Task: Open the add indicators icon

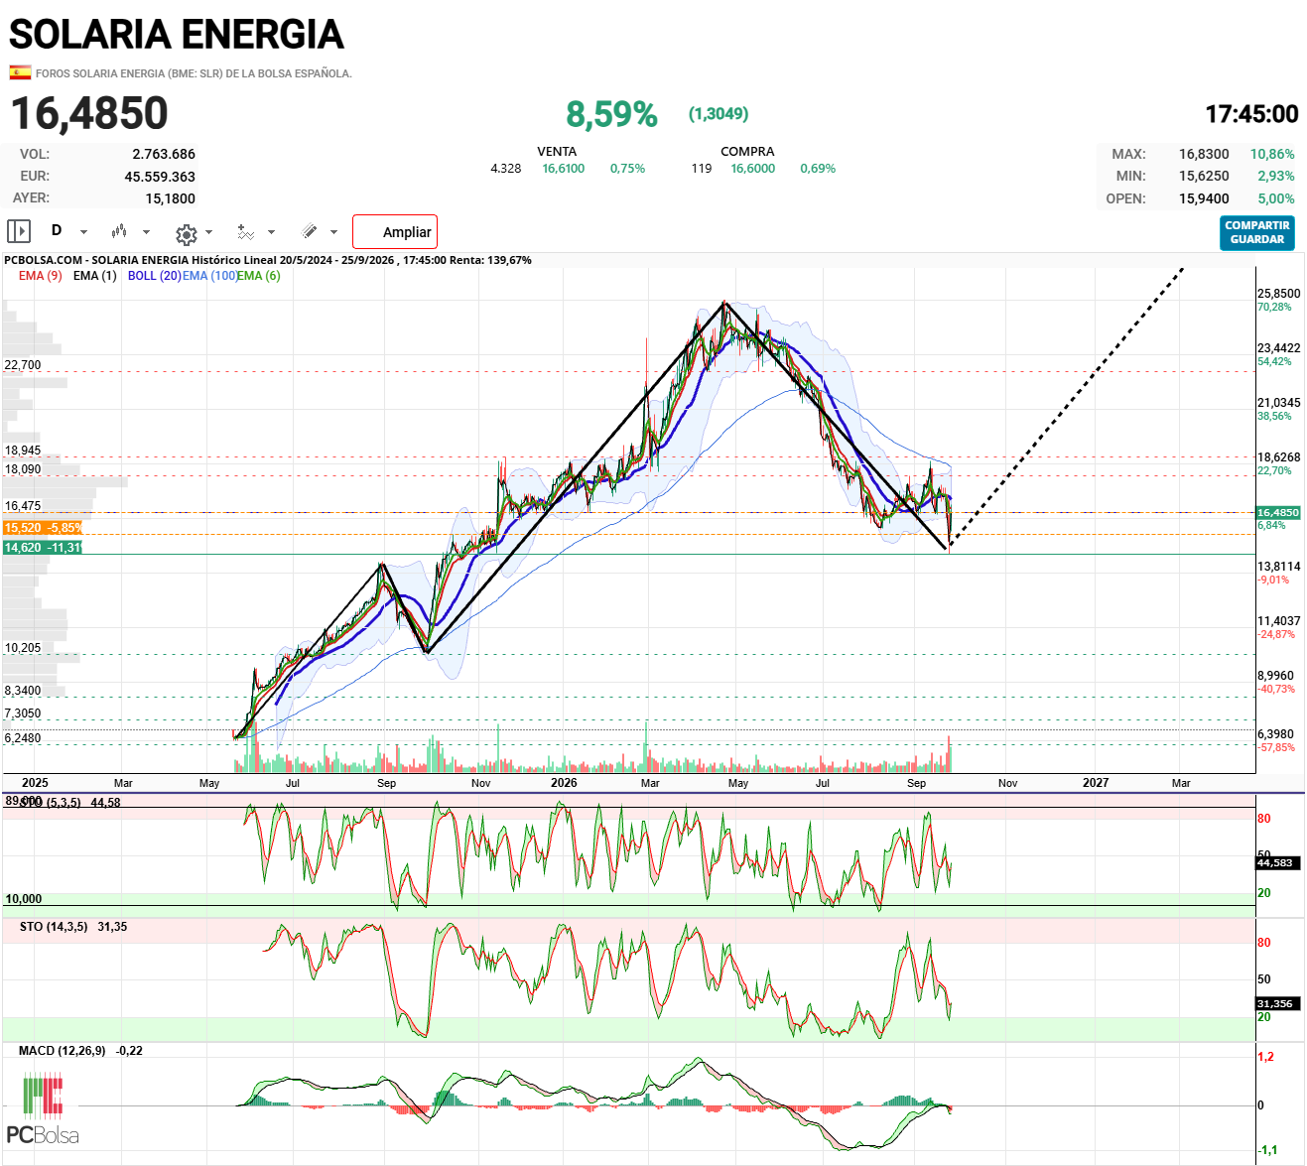Action: coord(245,232)
